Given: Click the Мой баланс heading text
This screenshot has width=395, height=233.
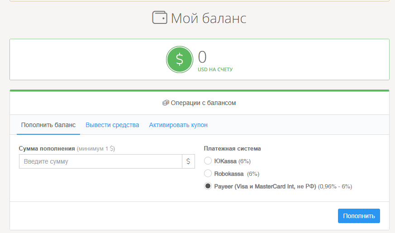Looking at the screenshot, I should (209, 18).
